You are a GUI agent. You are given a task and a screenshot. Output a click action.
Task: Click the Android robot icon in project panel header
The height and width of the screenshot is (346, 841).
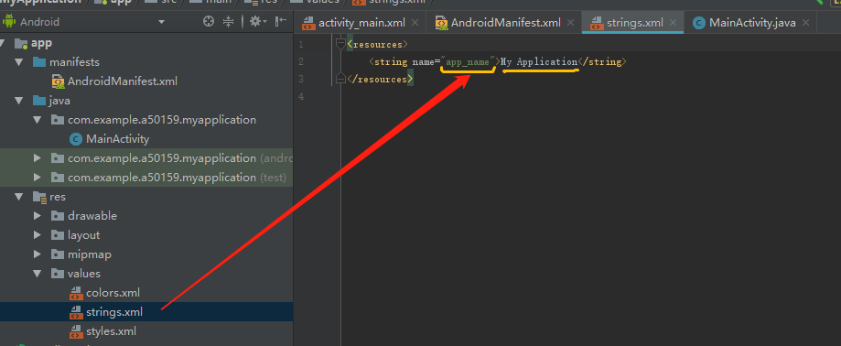tap(9, 22)
